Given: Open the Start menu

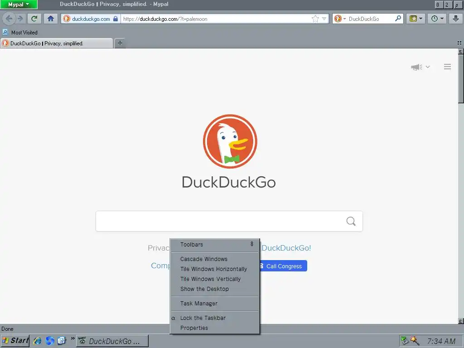Looking at the screenshot, I should pyautogui.click(x=15, y=341).
